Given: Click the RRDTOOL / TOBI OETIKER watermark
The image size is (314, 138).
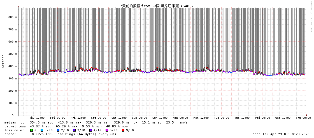Looking at the screenshot, I should pos(311,17).
